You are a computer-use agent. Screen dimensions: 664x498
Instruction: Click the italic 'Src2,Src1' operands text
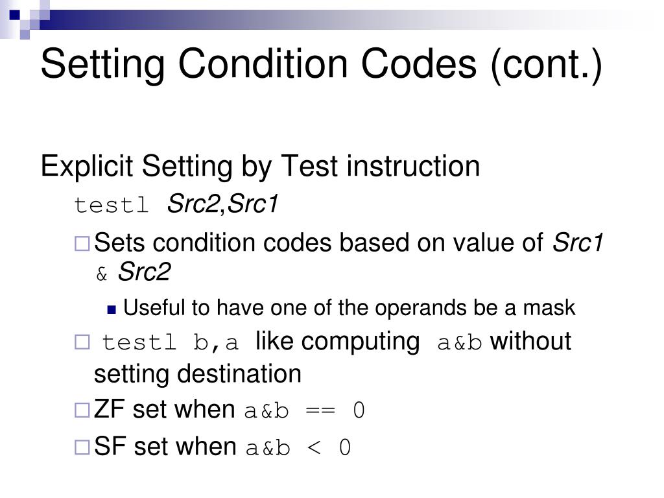[223, 204]
